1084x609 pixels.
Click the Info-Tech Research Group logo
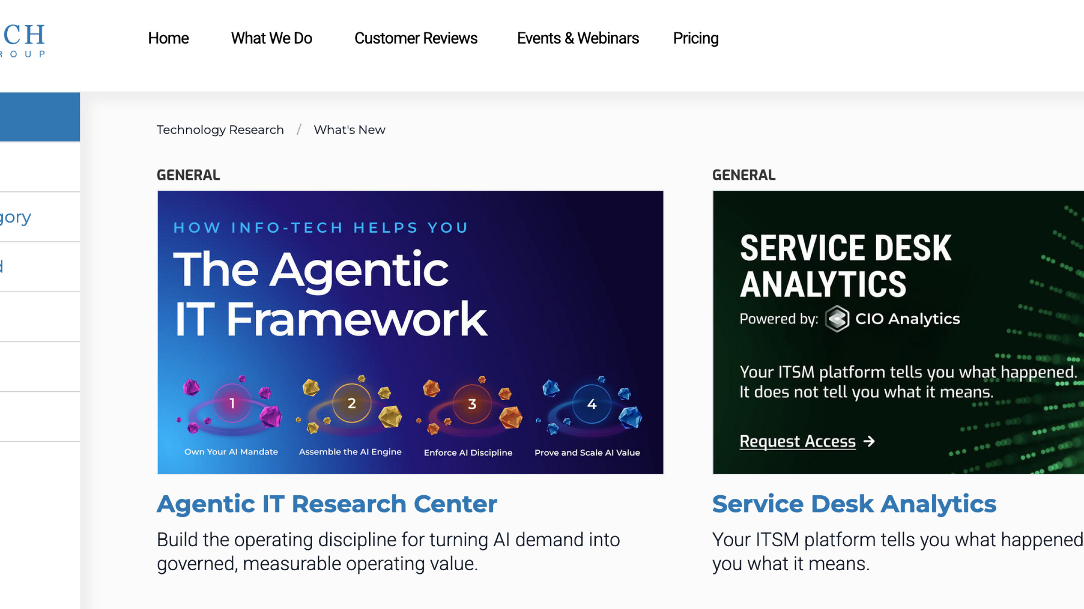(x=23, y=41)
